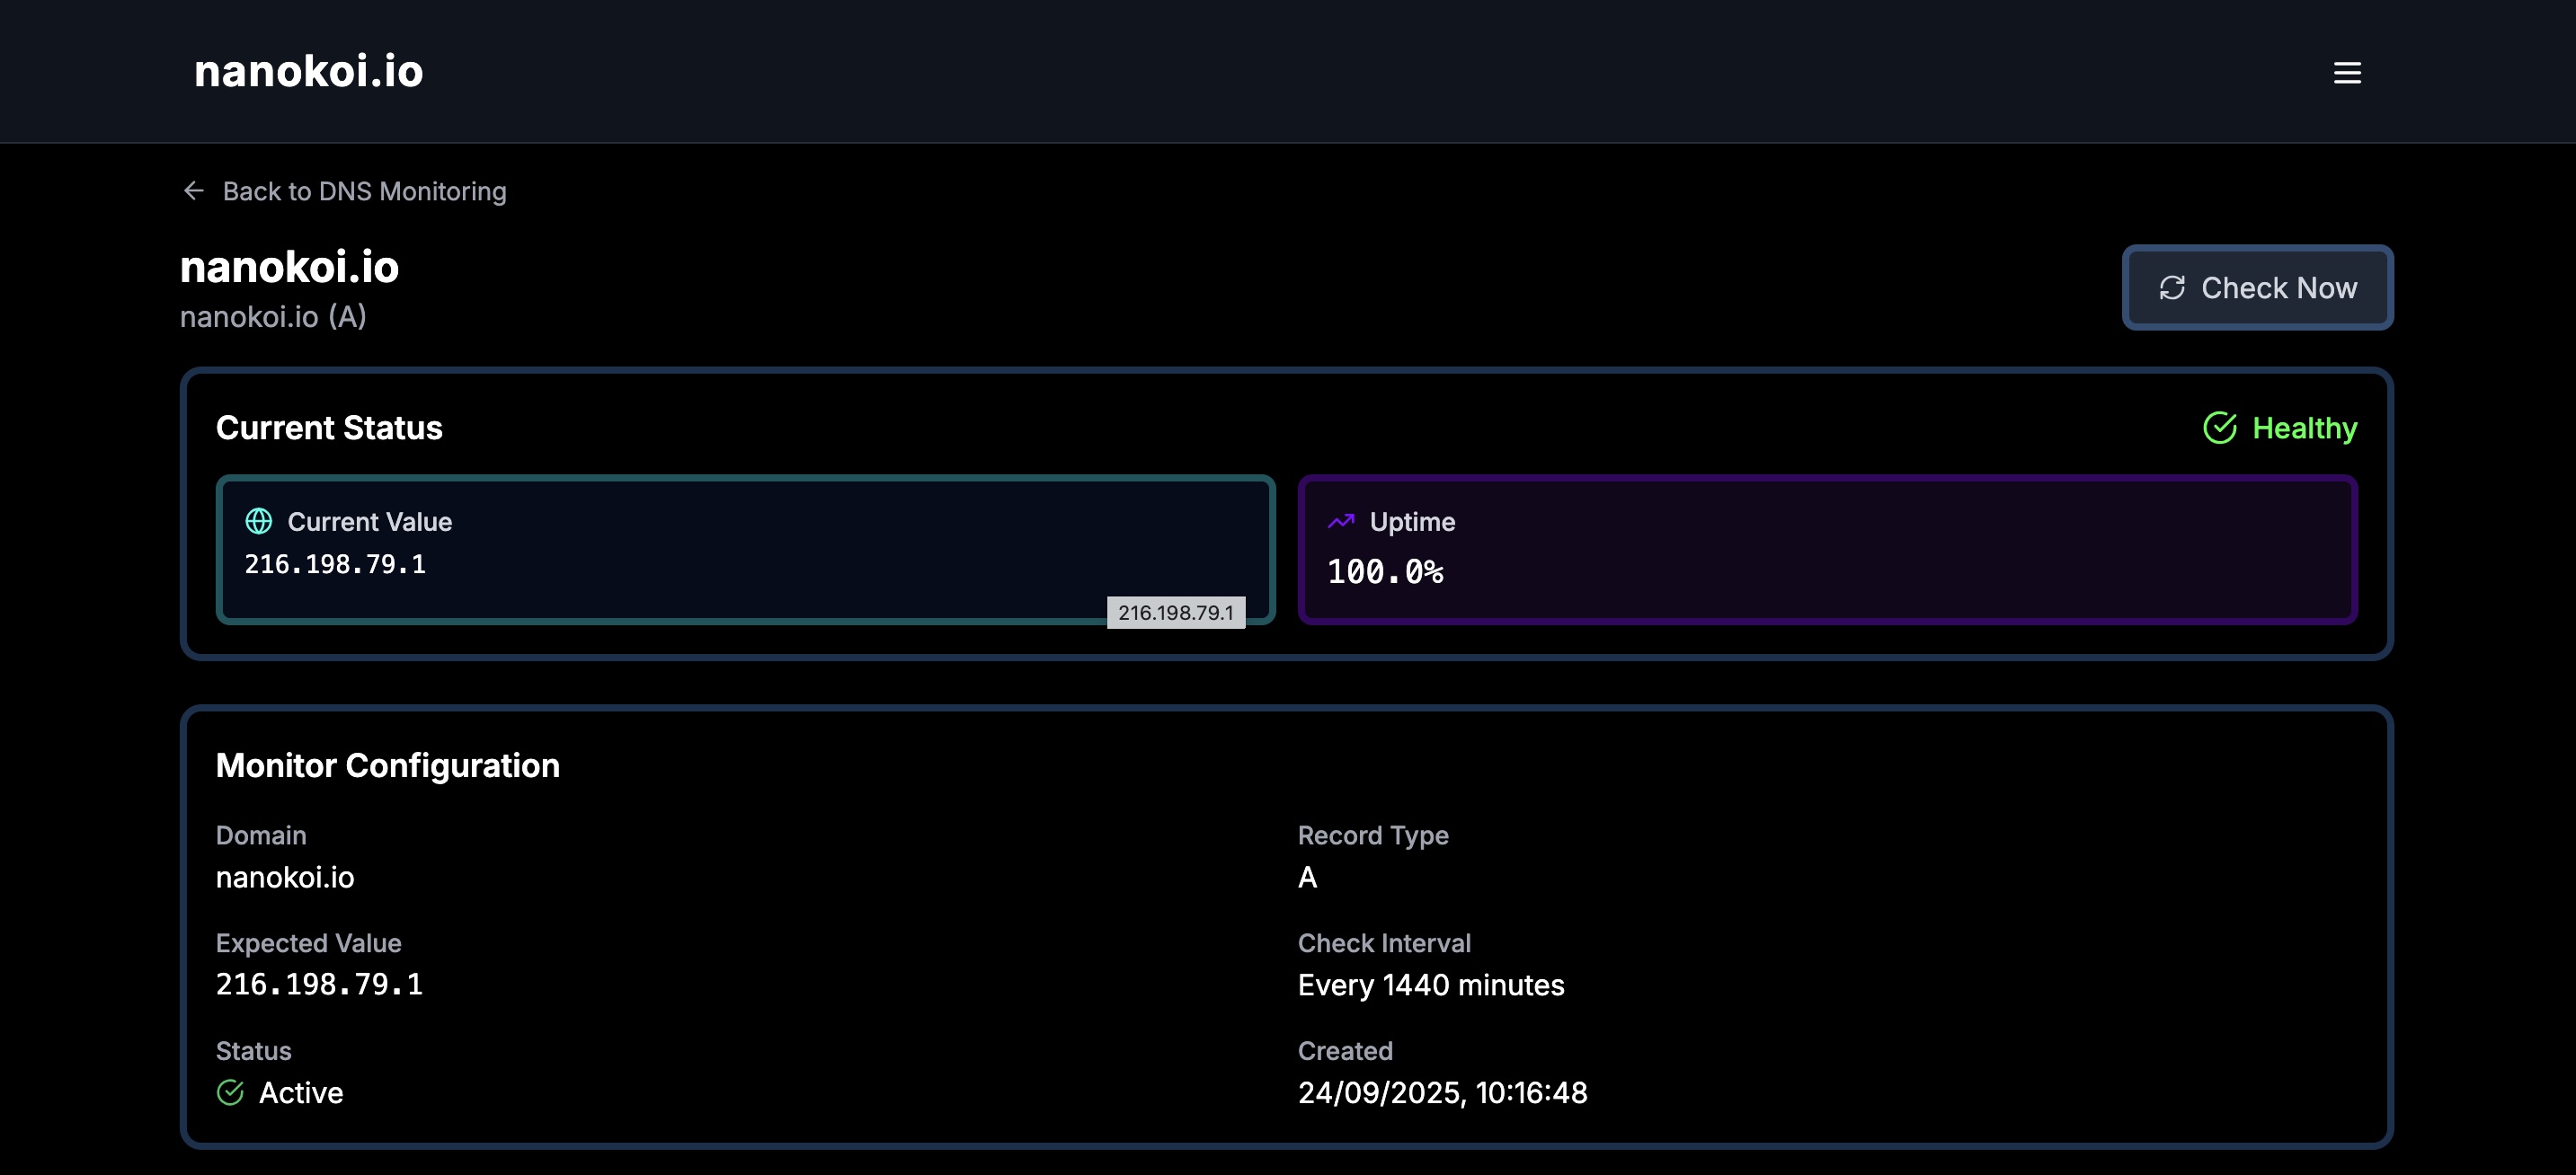This screenshot has height=1175, width=2576.
Task: Click the Created date 24/09/2025 value
Action: click(1441, 1092)
